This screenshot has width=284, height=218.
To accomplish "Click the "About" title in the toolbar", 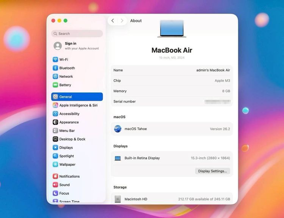I will tap(136, 21).
